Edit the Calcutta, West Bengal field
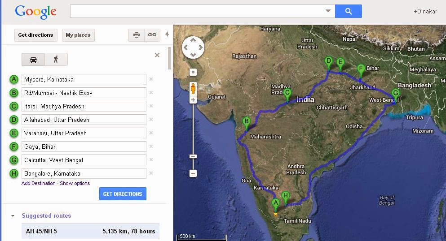Screen dimensions: 446x241 tap(84, 160)
